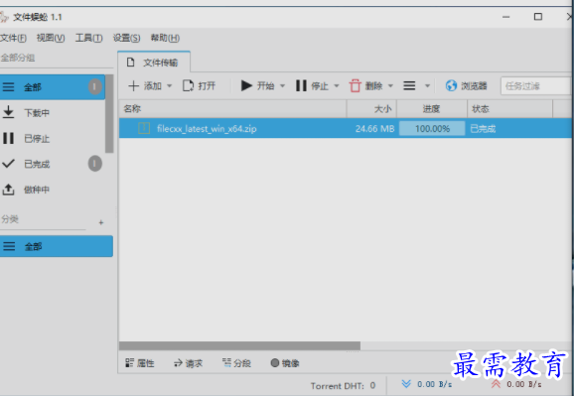This screenshot has width=574, height=396.
Task: Open the 请求 bottom tab
Action: click(188, 363)
